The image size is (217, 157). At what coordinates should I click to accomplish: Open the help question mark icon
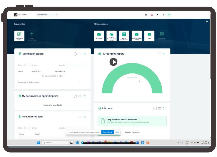click(163, 15)
